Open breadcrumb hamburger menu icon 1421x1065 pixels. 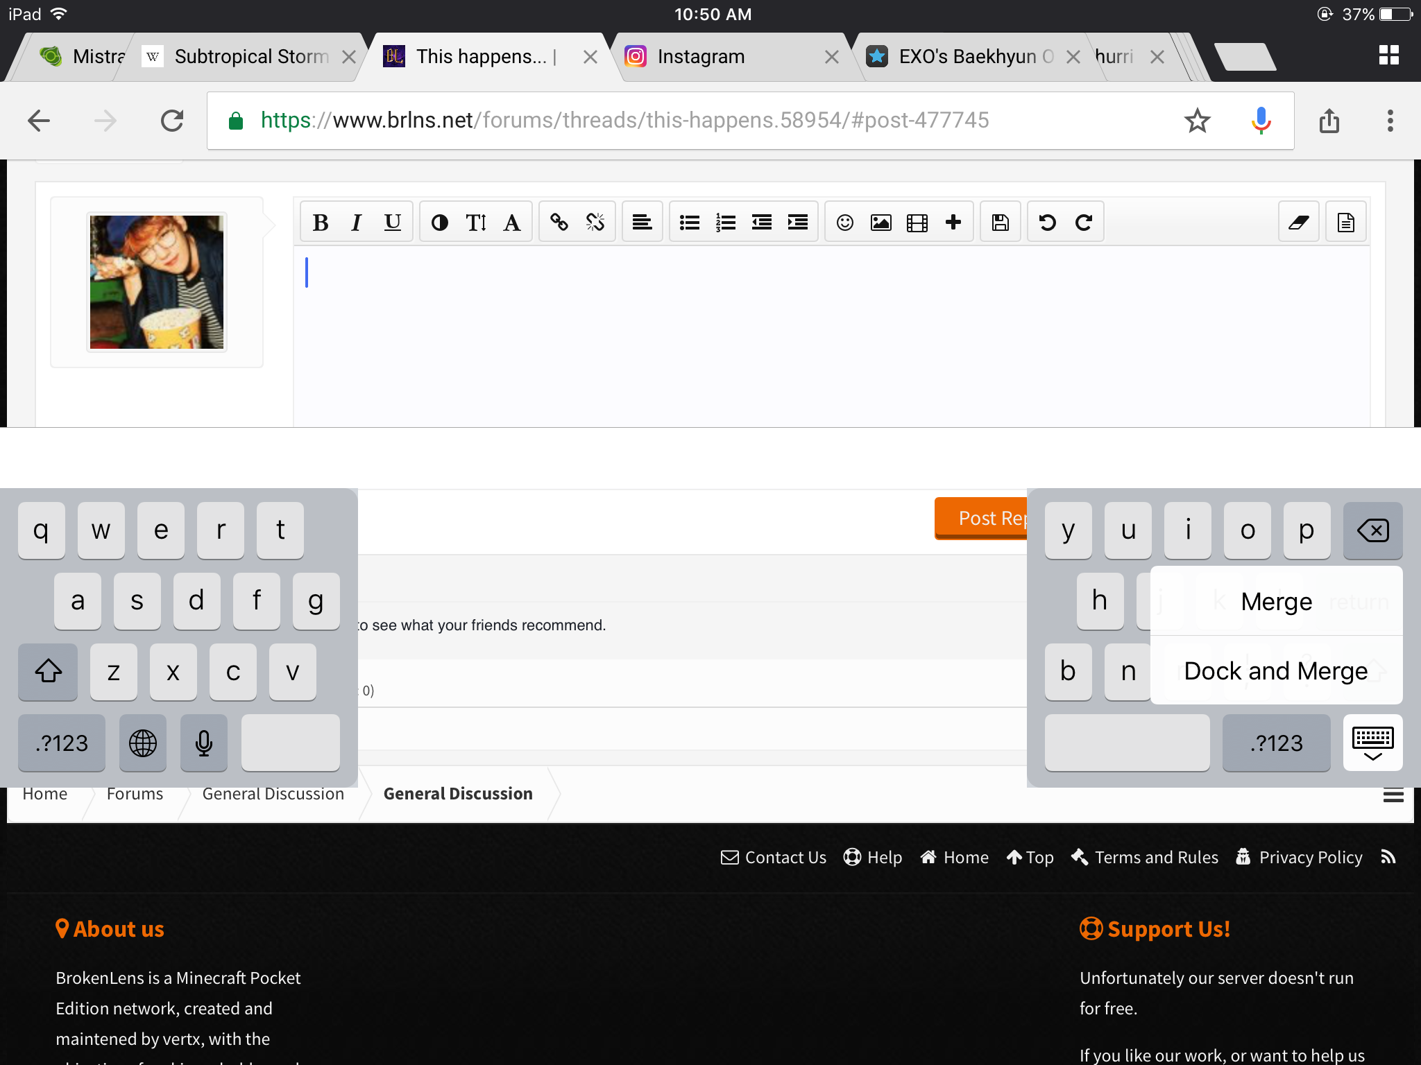1393,795
